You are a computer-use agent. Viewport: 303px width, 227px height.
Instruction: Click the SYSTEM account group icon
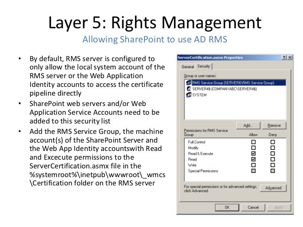(189, 95)
